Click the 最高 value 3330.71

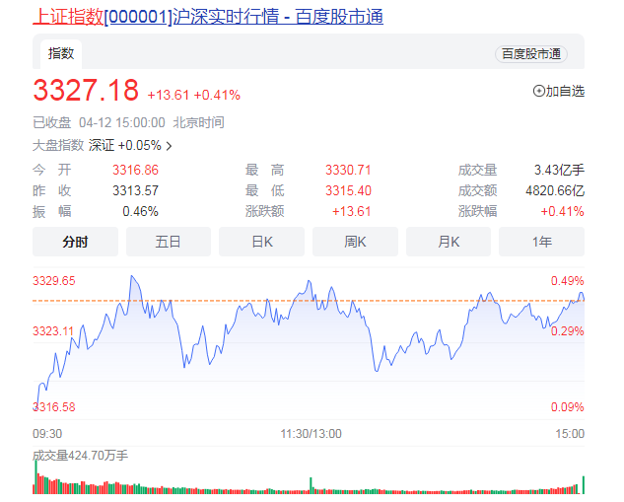pyautogui.click(x=347, y=170)
